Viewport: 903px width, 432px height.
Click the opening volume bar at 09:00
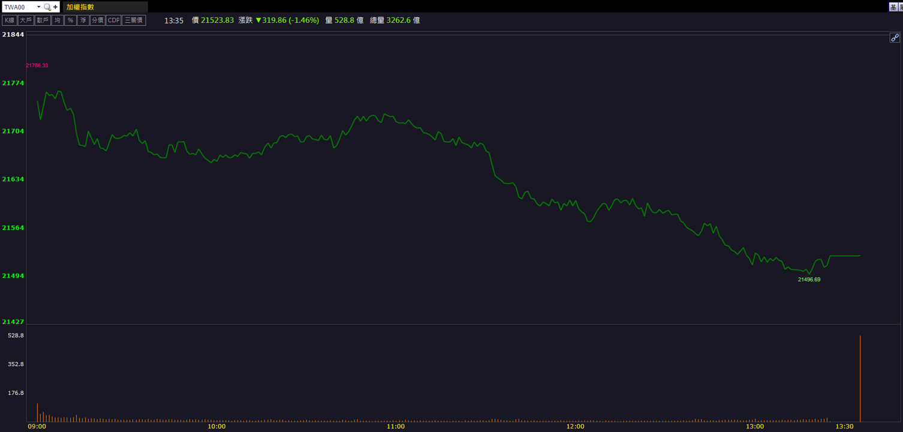point(37,413)
